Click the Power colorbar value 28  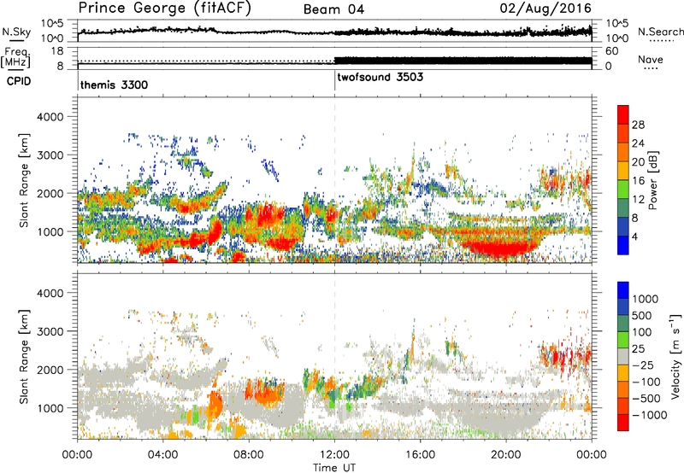[x=638, y=125]
